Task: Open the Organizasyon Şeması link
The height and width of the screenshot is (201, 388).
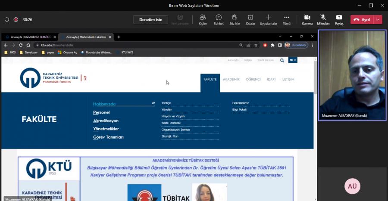Action: coord(176,130)
